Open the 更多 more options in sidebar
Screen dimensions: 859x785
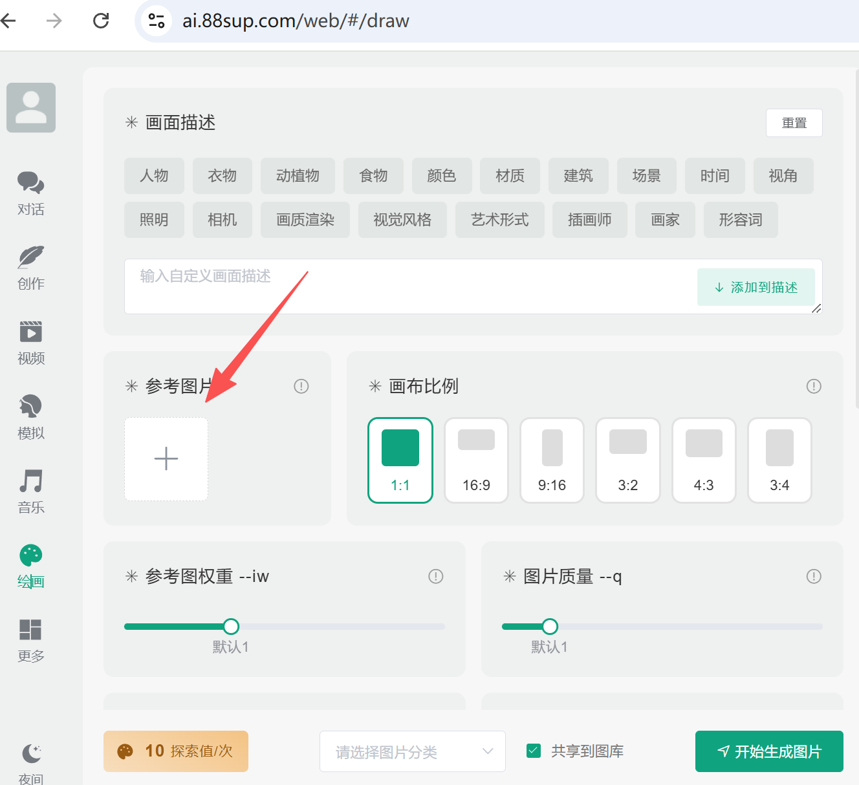(30, 640)
